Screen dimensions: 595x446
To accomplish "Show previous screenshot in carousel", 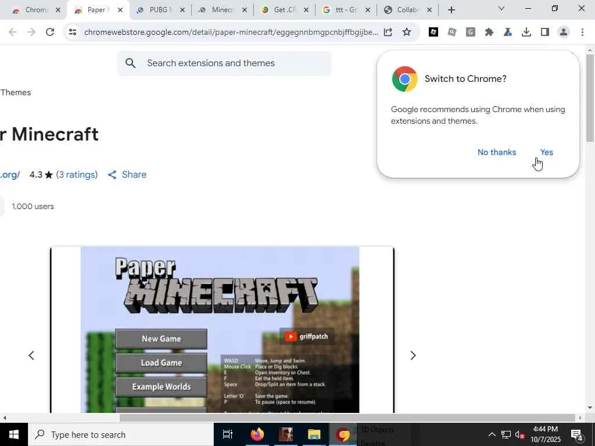I will point(31,355).
